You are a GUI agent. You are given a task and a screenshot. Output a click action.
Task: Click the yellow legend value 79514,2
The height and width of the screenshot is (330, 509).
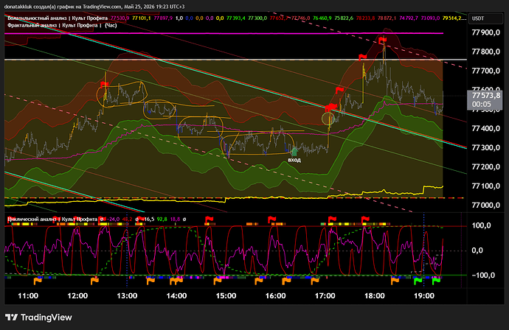[x=454, y=18]
